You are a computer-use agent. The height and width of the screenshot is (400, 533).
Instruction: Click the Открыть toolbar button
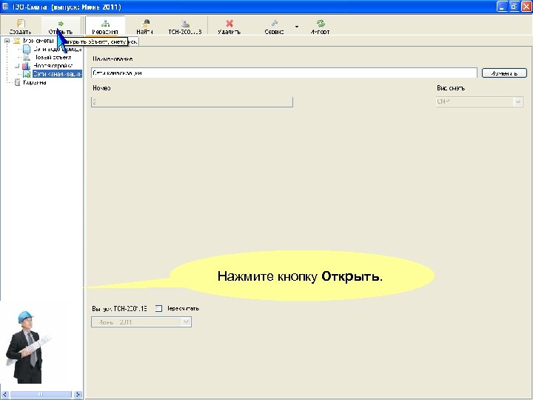pos(61,26)
